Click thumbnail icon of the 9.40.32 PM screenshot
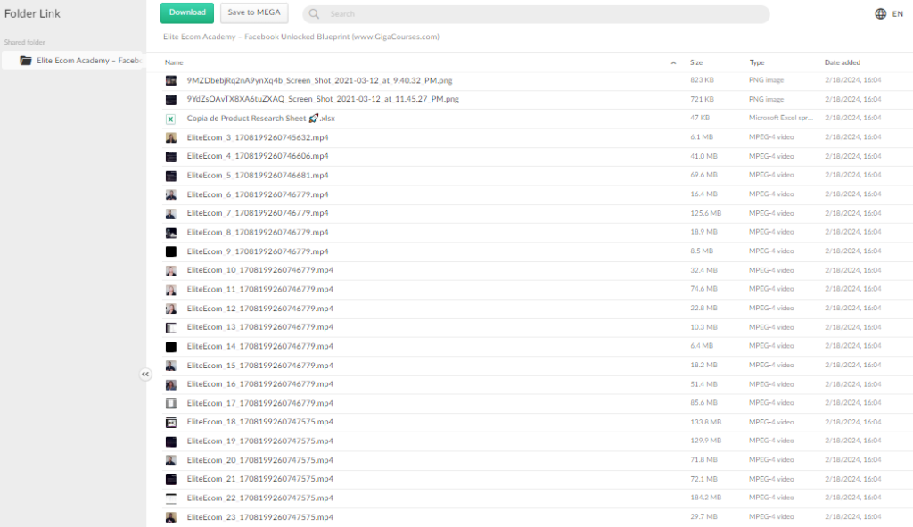Image resolution: width=913 pixels, height=527 pixels. point(170,80)
